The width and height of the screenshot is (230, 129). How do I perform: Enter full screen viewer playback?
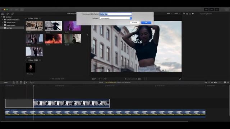coord(180,79)
